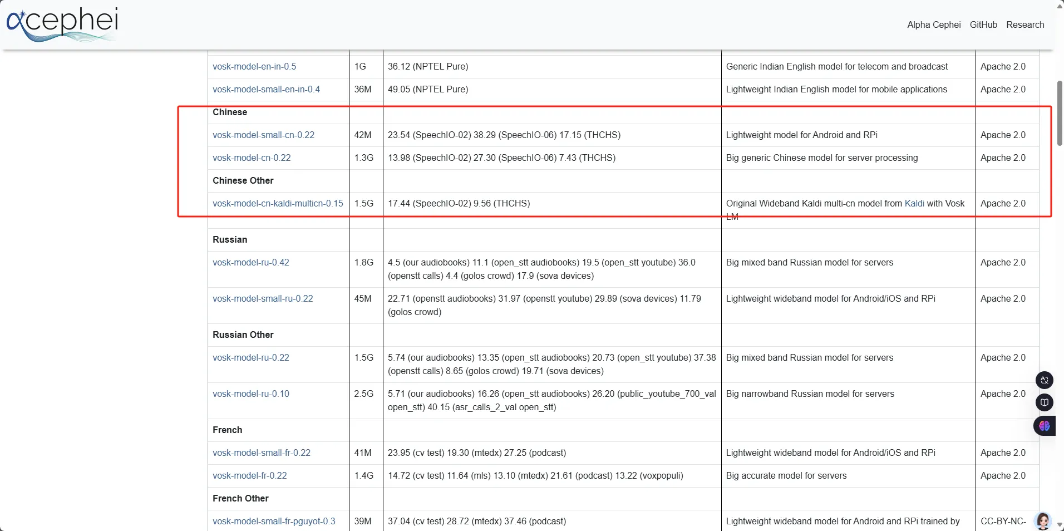Download vosk-model-small-cn-0.22
The width and height of the screenshot is (1064, 531).
point(263,135)
